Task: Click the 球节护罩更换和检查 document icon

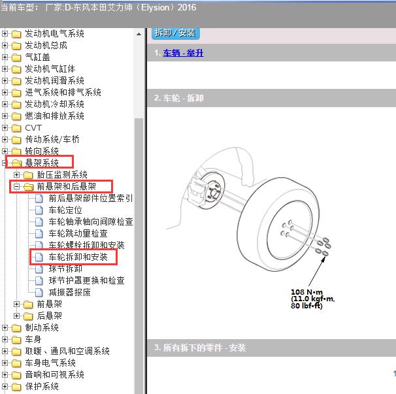Action: point(39,280)
